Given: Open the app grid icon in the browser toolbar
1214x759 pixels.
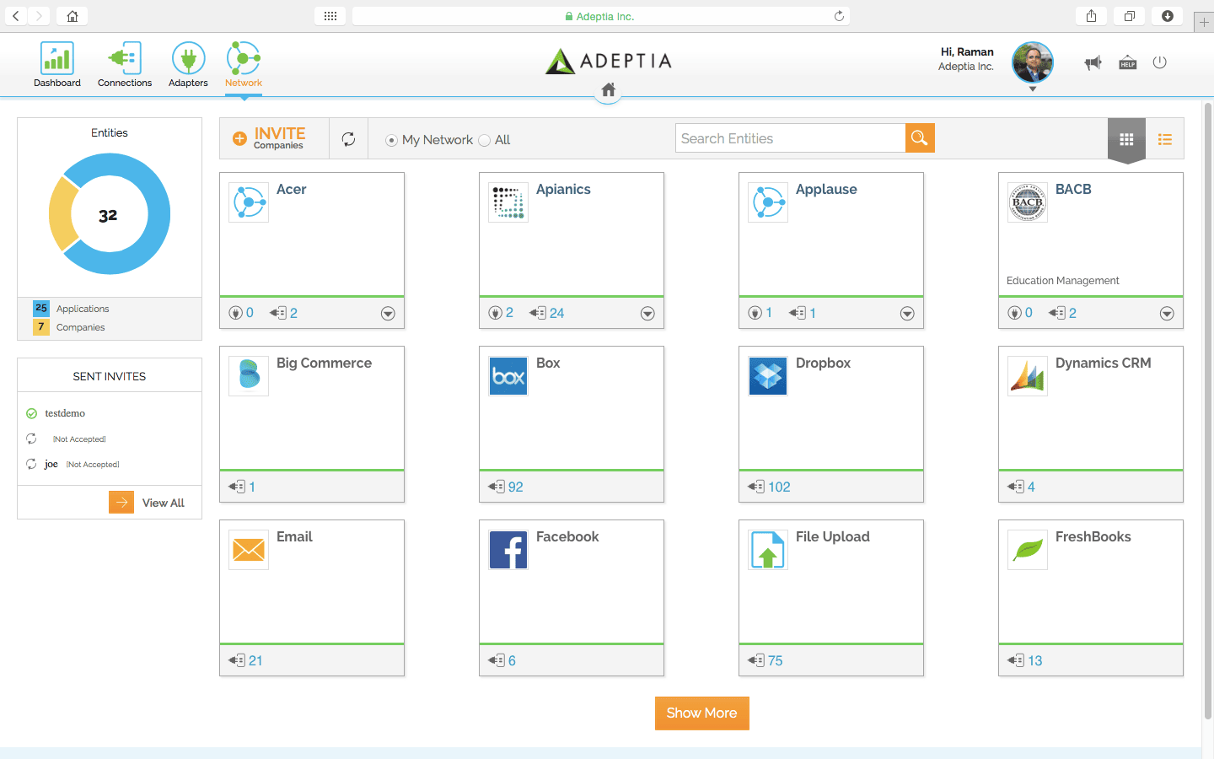Looking at the screenshot, I should (x=330, y=15).
